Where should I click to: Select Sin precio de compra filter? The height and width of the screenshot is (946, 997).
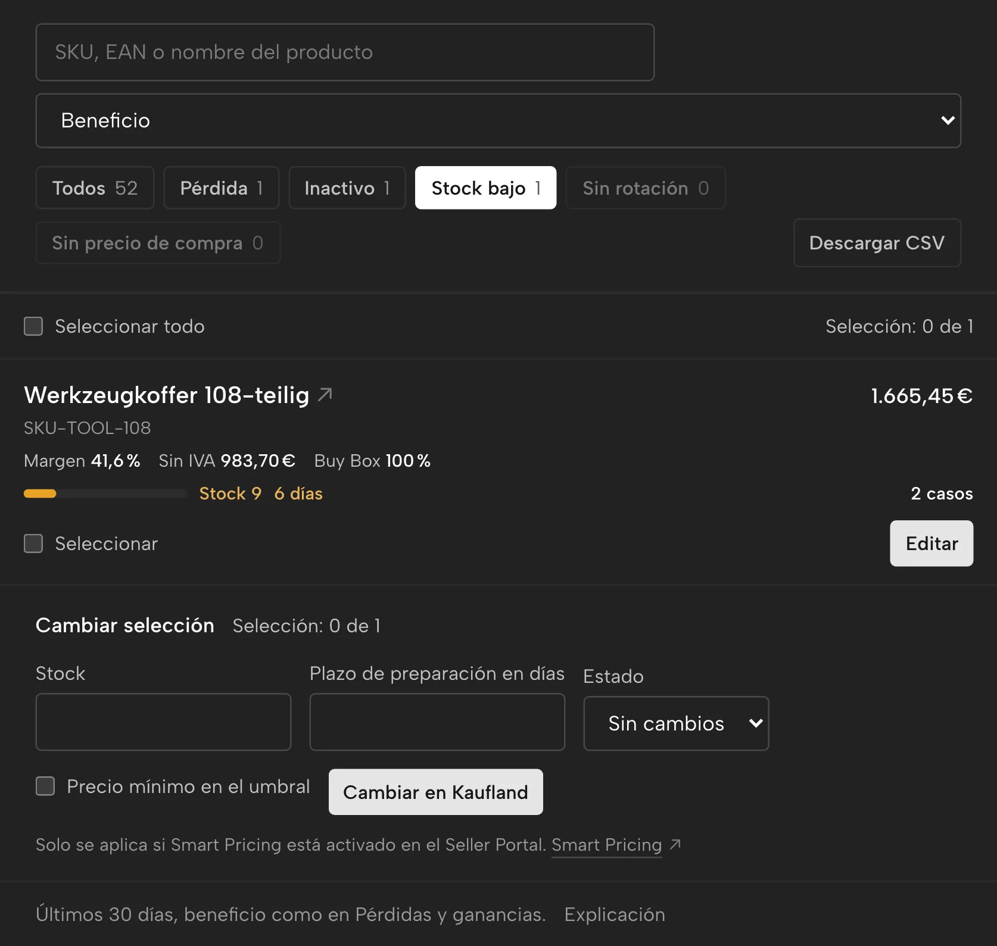[x=158, y=243]
